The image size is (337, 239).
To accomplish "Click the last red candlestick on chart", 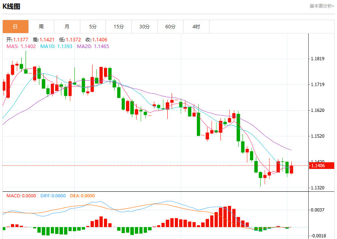I will (291, 169).
